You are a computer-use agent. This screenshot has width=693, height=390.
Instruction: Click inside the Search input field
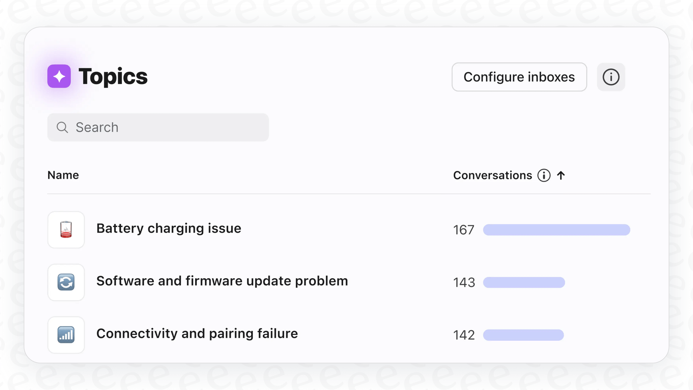158,128
